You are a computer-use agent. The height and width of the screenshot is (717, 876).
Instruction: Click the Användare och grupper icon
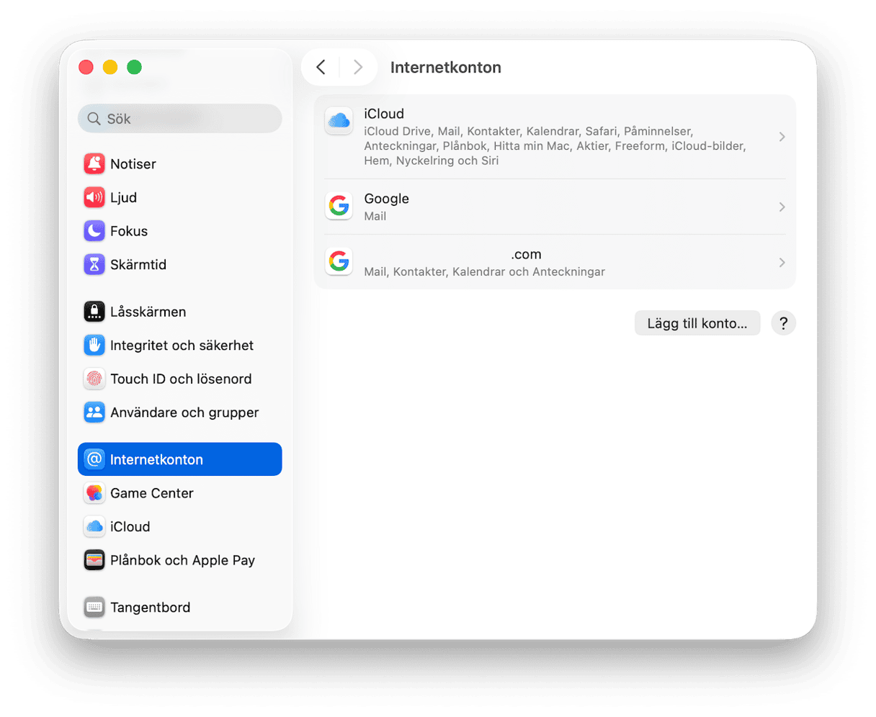click(x=94, y=412)
